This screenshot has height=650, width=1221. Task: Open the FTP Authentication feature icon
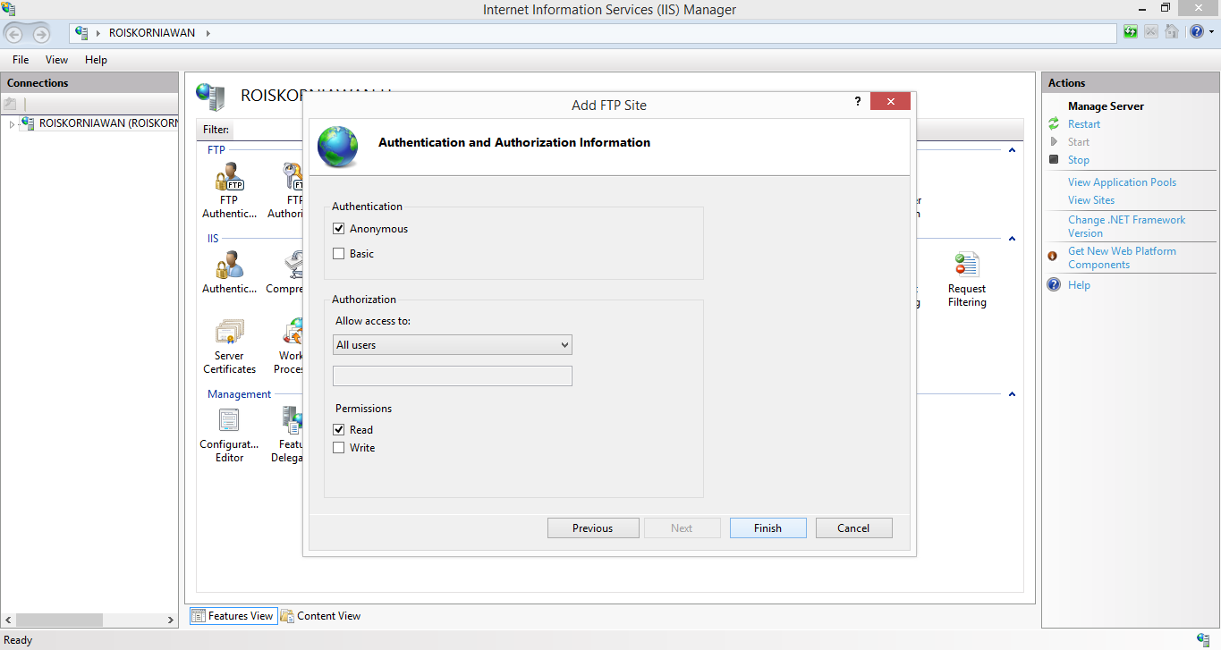(229, 183)
